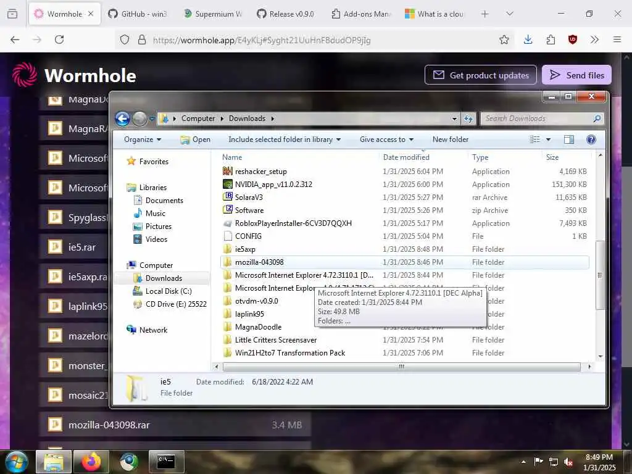
Task: Click the Send files button
Action: [576, 75]
